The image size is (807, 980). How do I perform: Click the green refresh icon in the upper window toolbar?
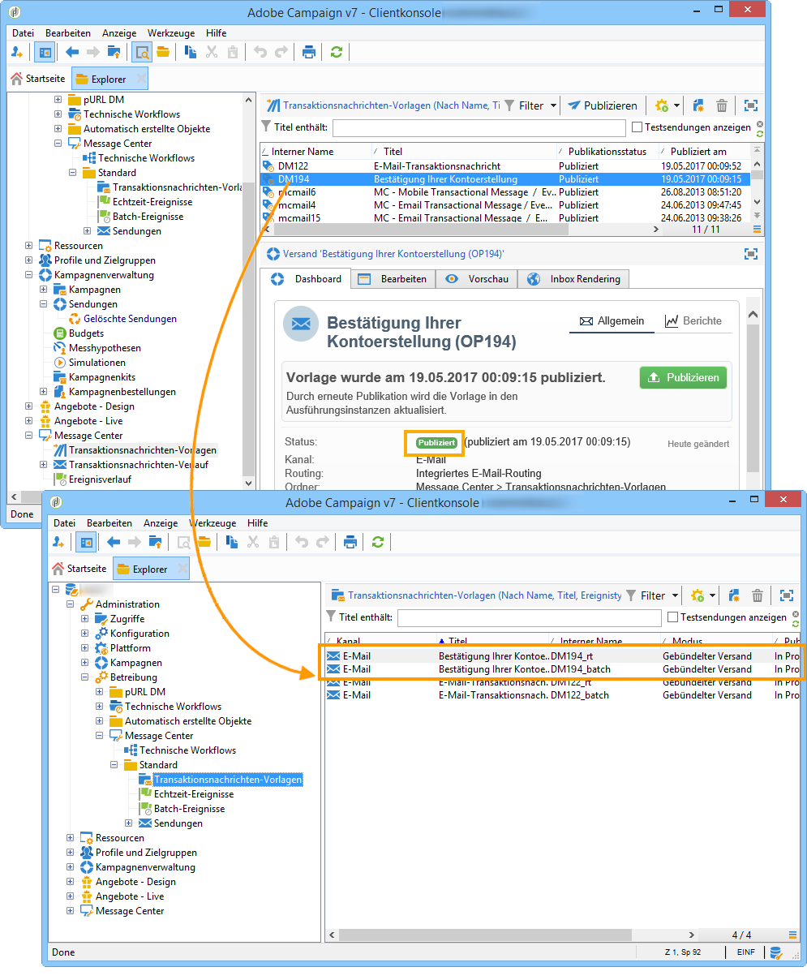(337, 52)
